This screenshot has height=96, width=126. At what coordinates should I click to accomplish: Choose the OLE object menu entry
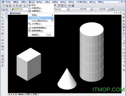click(x=37, y=24)
